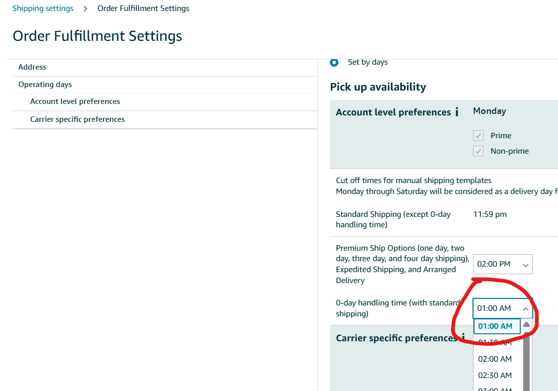Open the Premium Ship Options 02:00 PM dropdown

coord(502,264)
